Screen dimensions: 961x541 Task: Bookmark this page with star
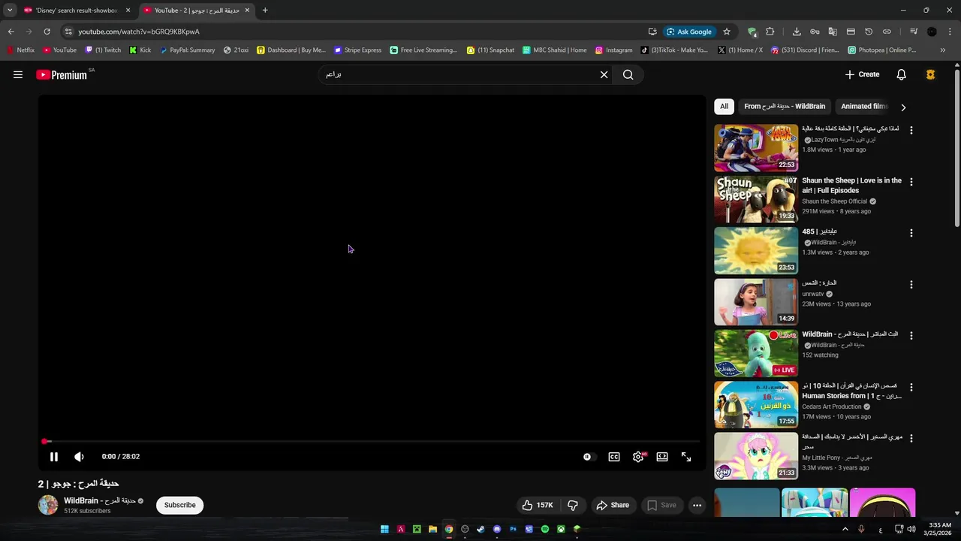(727, 32)
